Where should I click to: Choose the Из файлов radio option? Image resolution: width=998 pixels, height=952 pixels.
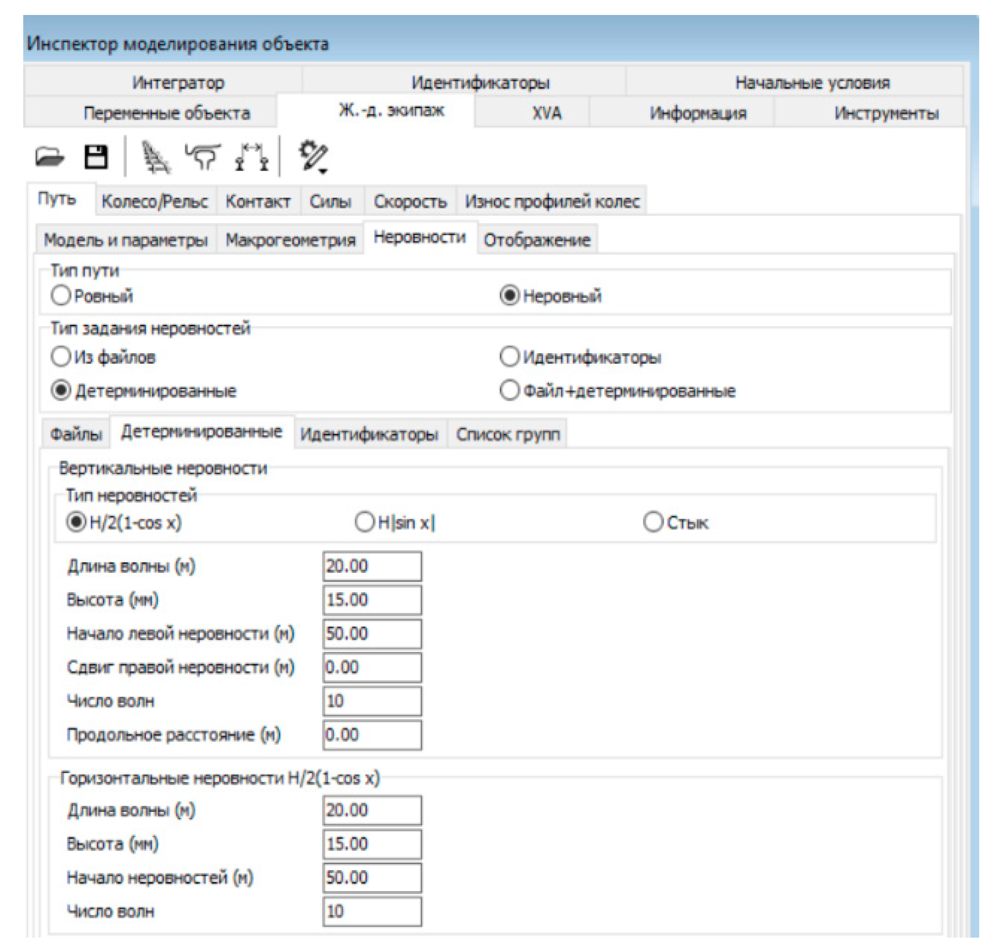point(61,356)
